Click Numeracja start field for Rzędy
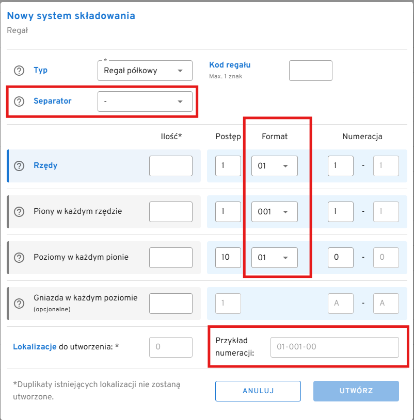This screenshot has width=414, height=420. pyautogui.click(x=340, y=166)
